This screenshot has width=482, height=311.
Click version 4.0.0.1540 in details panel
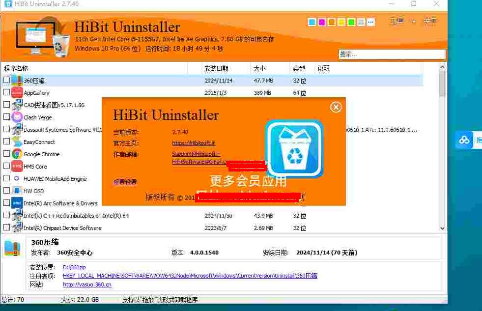coord(204,253)
